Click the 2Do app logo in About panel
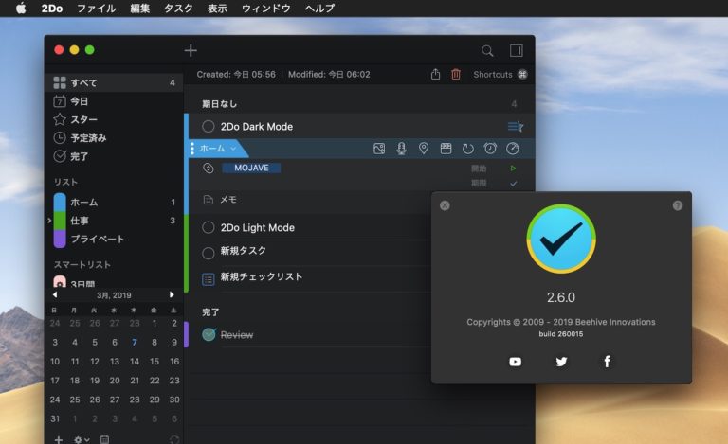This screenshot has width=728, height=444. 561,239
